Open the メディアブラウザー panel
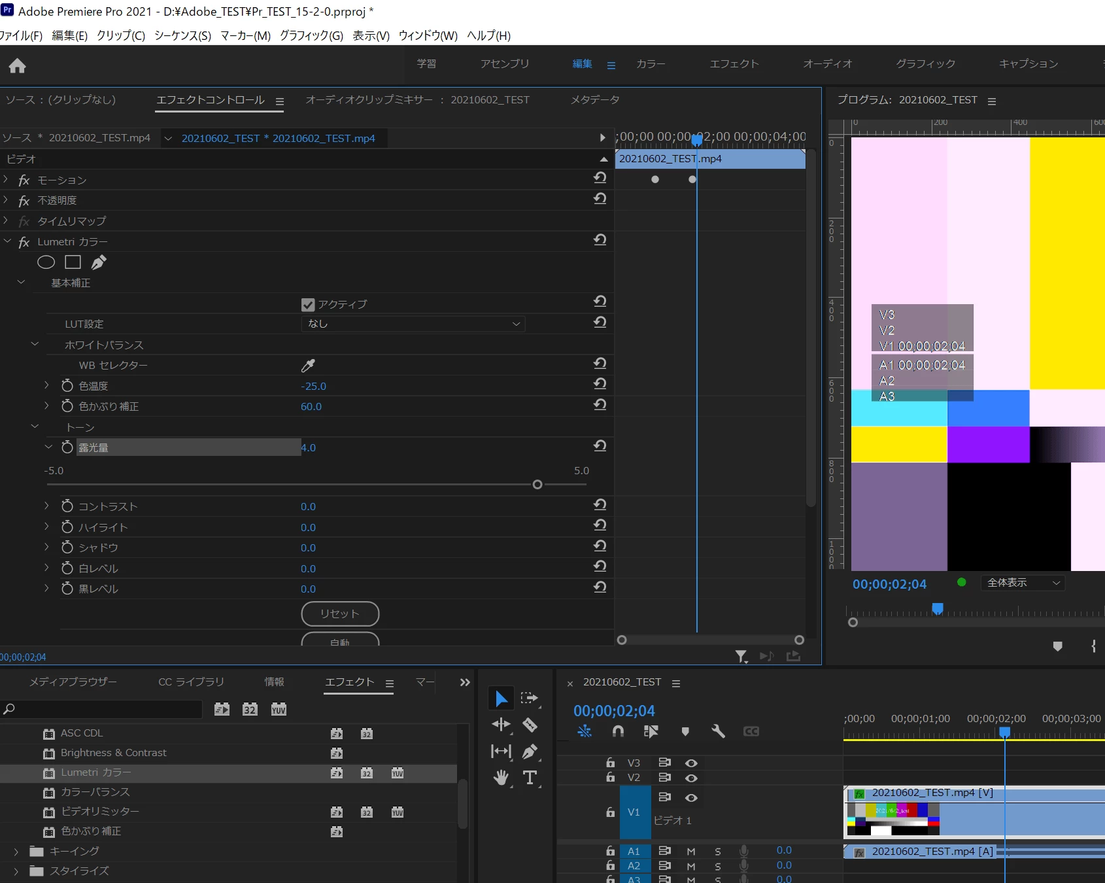Image resolution: width=1105 pixels, height=883 pixels. point(73,682)
